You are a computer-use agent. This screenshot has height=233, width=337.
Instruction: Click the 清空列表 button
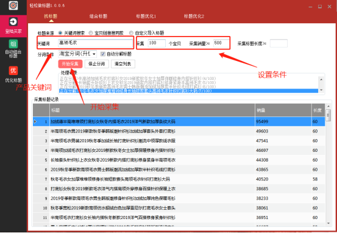tap(123, 64)
